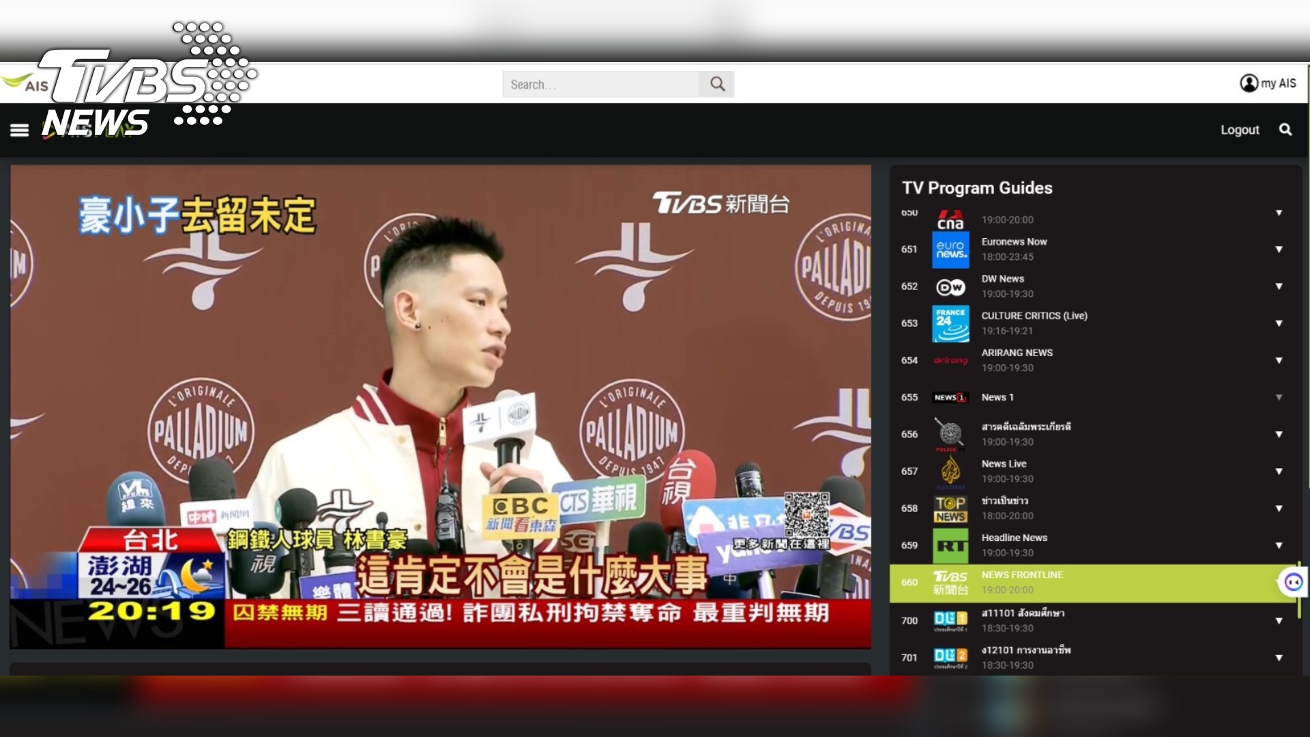Click the Headline News program title
This screenshot has width=1310, height=737.
coord(1014,538)
